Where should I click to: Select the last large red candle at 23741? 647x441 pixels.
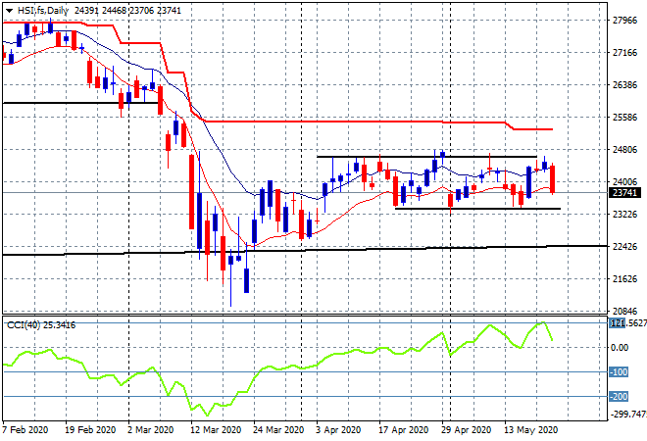(x=553, y=179)
